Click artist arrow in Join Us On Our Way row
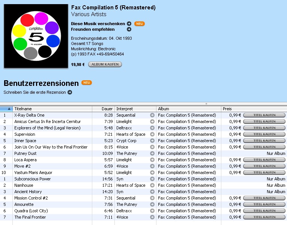 point(152,147)
